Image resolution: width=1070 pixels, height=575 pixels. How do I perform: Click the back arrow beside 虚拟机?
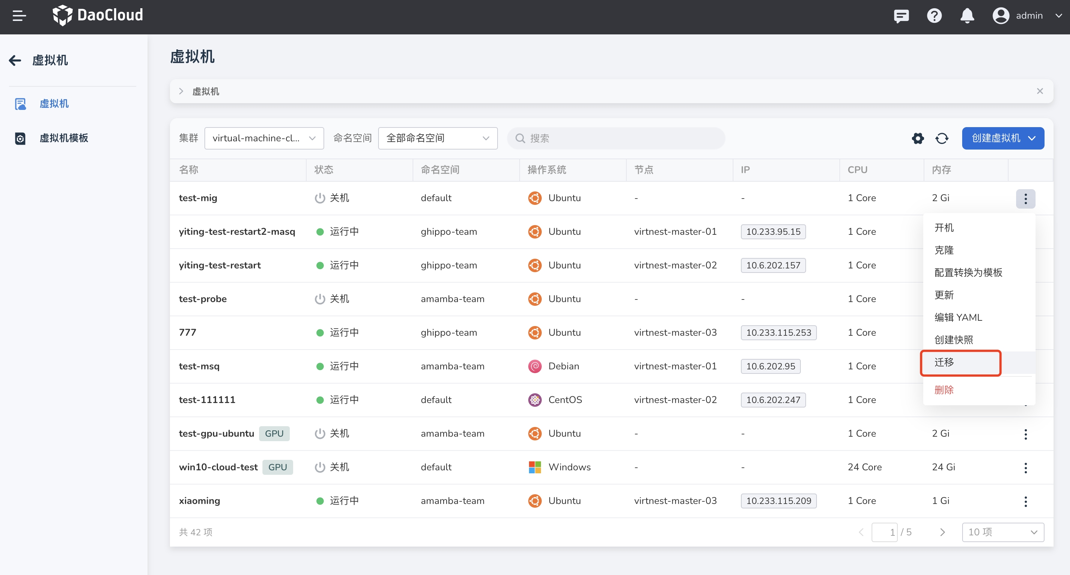tap(15, 61)
